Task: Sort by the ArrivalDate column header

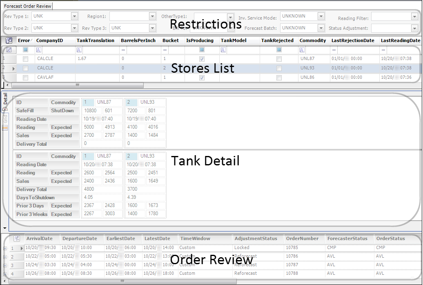Action: pos(40,238)
